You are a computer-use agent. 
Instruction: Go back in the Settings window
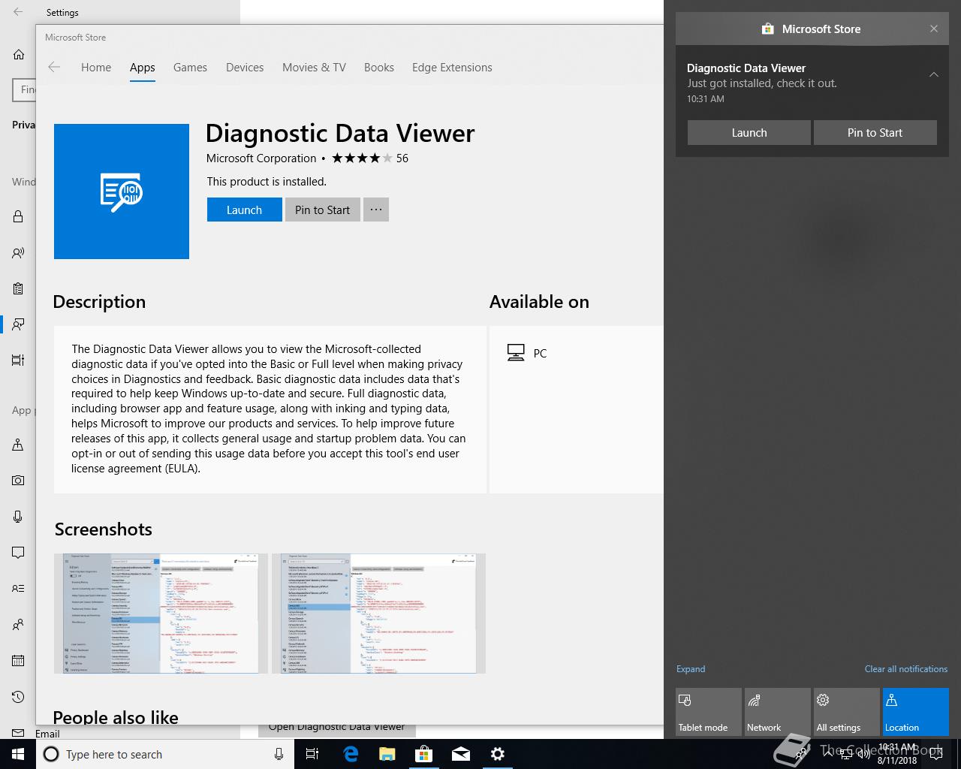(x=18, y=12)
